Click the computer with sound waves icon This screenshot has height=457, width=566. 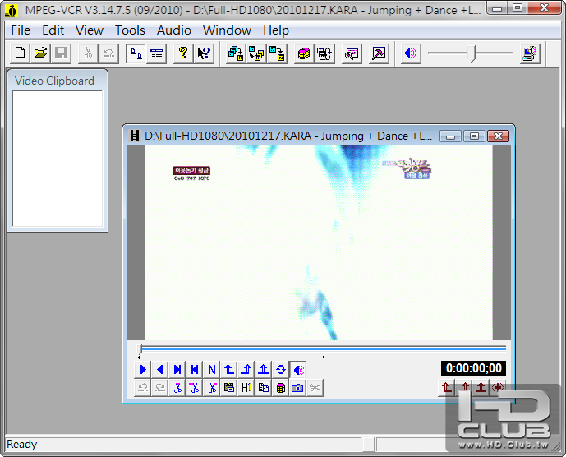tap(530, 53)
